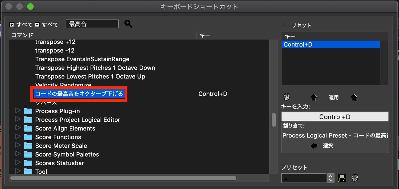Expand the Score Align Elements folder
Screen dimensions: 399x189
click(x=18, y=128)
